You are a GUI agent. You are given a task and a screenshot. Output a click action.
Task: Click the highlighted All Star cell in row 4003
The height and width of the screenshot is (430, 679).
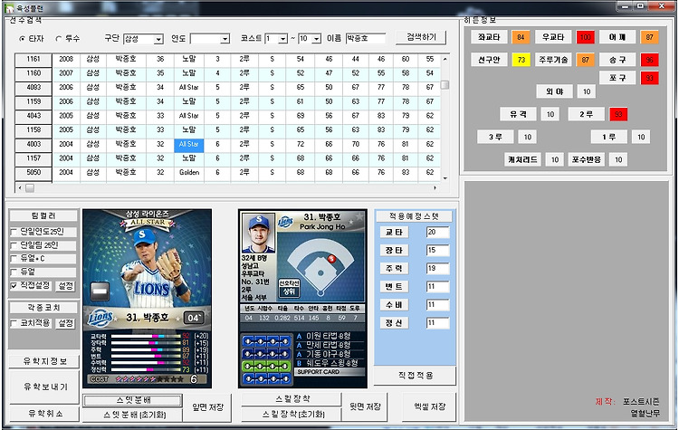click(189, 144)
